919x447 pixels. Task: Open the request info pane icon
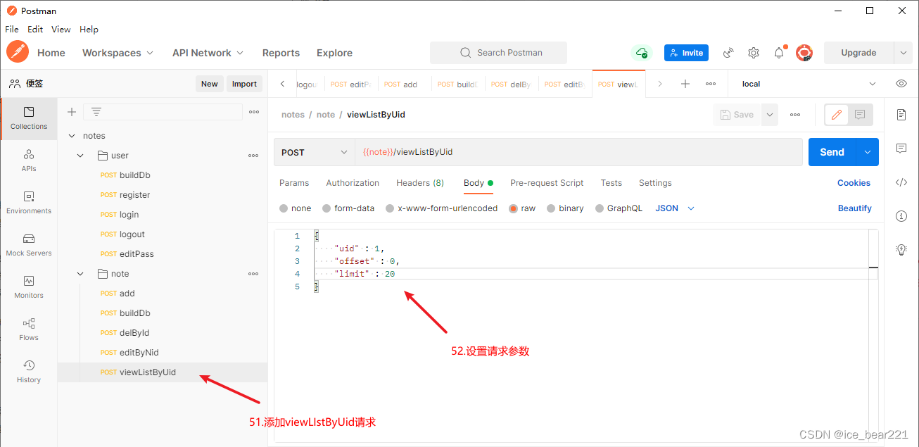tap(901, 216)
